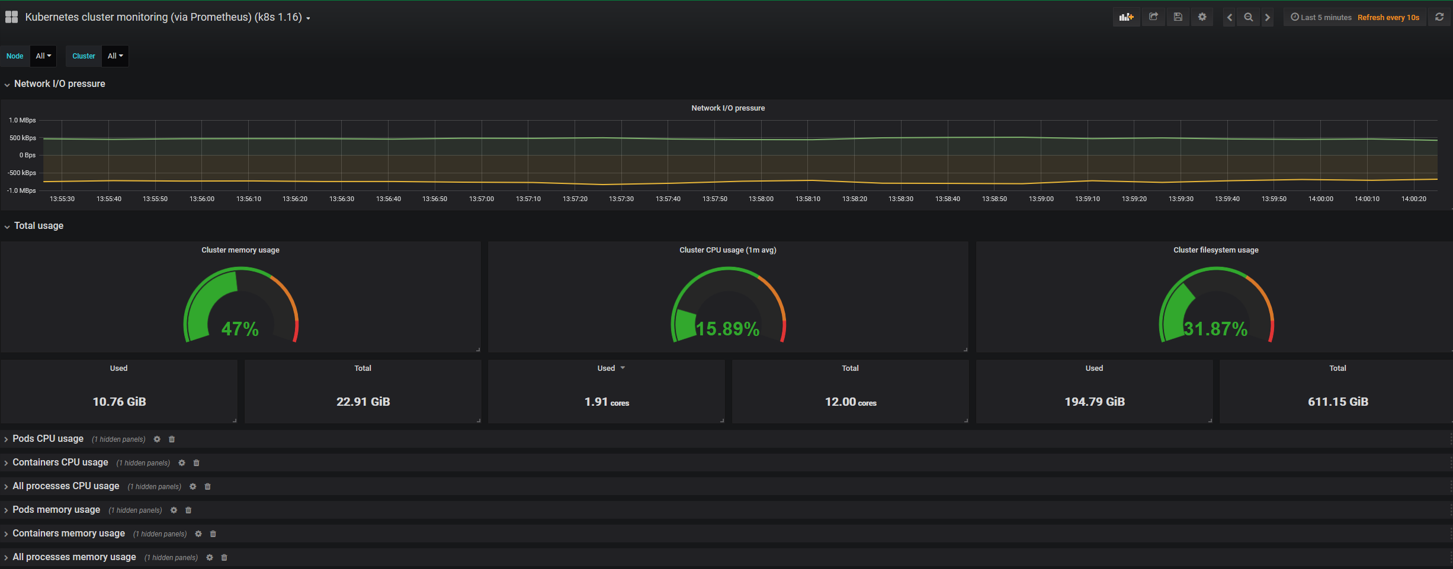Open settings gear for Pods memory usage row

[x=174, y=510]
